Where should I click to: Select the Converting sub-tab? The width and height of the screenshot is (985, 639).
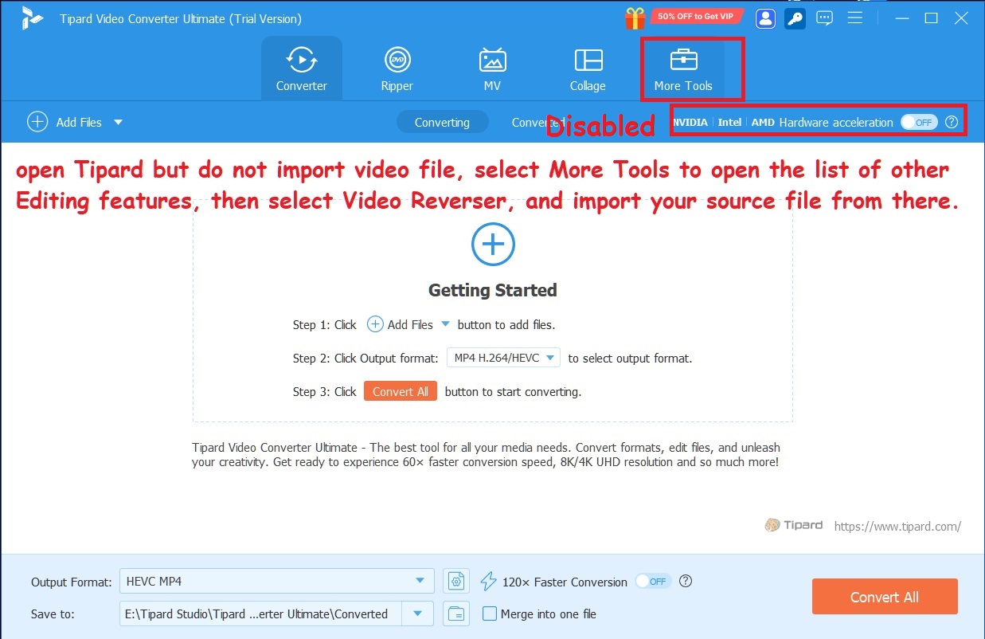[x=442, y=122]
